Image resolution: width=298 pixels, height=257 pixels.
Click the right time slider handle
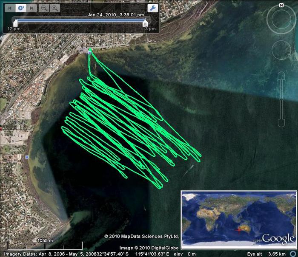(x=146, y=23)
